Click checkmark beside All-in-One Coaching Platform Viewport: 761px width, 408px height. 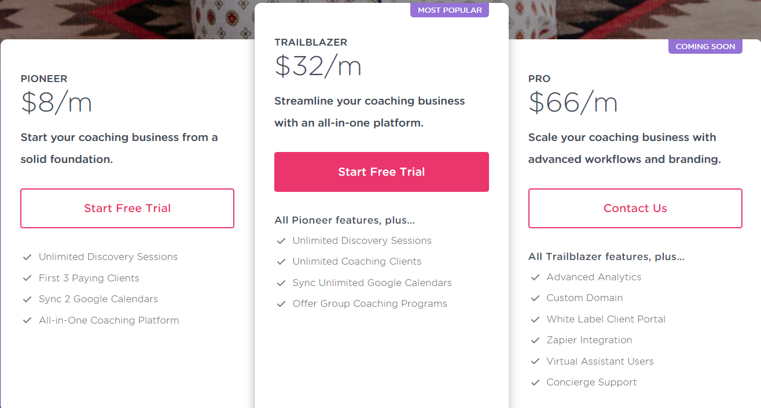27,320
